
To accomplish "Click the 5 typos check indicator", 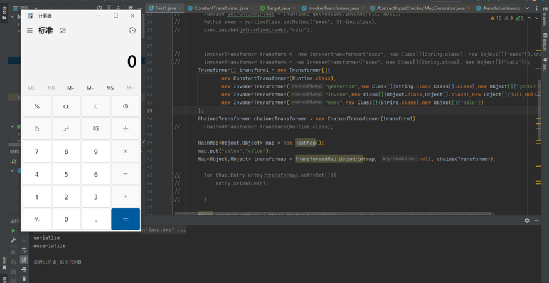I will pyautogui.click(x=520, y=18).
